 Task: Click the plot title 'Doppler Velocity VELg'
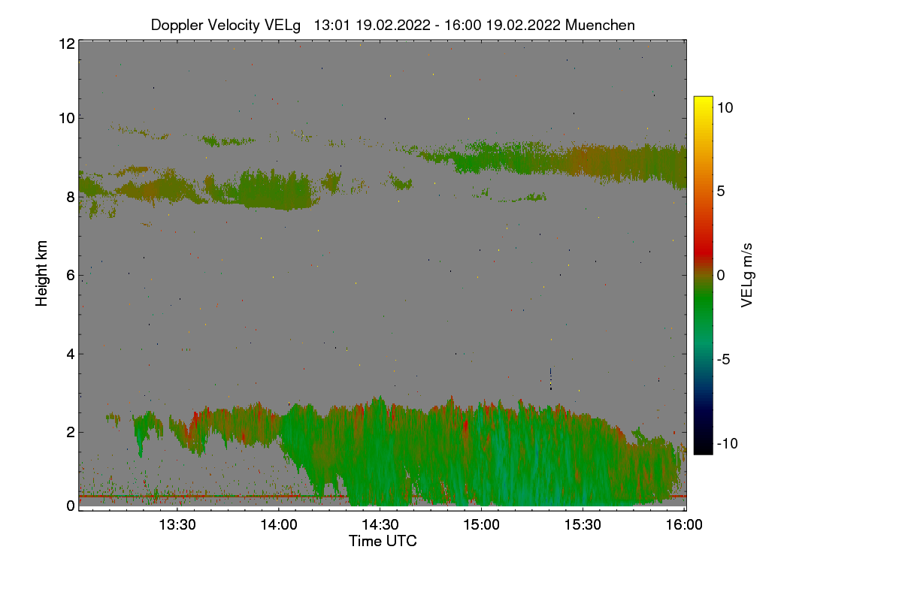pyautogui.click(x=225, y=25)
